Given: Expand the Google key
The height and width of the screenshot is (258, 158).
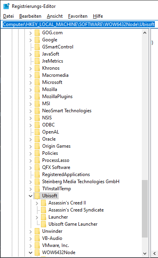Looking at the screenshot, I should click(31, 40).
